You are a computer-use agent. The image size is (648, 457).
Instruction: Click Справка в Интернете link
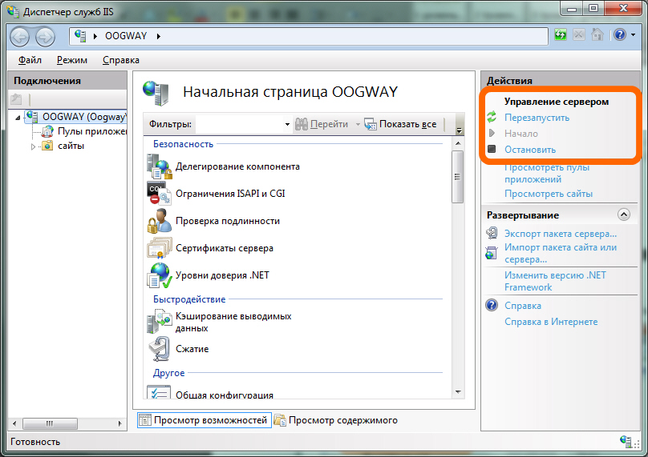click(x=551, y=322)
